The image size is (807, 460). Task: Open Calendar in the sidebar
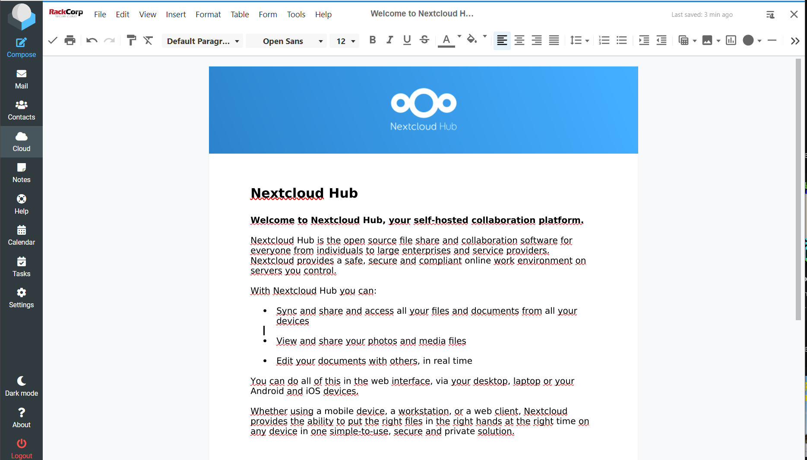pyautogui.click(x=21, y=236)
